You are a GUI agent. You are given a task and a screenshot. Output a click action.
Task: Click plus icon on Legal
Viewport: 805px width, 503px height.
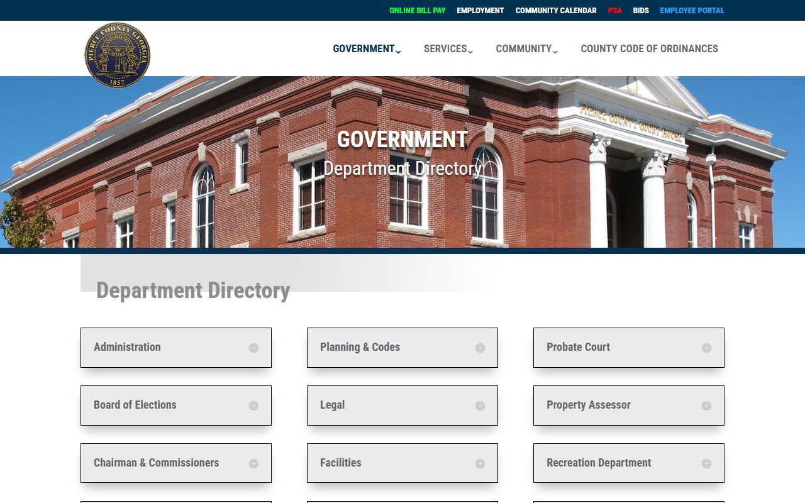tap(480, 406)
